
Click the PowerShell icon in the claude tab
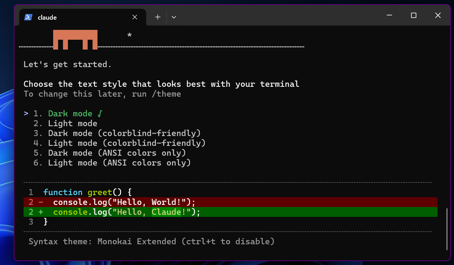tap(29, 17)
